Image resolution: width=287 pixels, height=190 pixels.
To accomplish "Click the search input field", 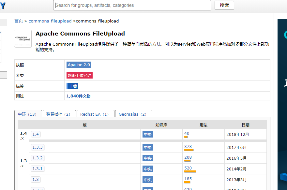I will pyautogui.click(x=132, y=5).
